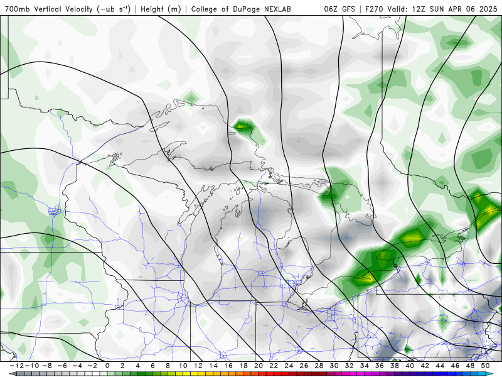Click the 'Height (m)' label in header
This screenshot has height=377, width=502.
[161, 9]
